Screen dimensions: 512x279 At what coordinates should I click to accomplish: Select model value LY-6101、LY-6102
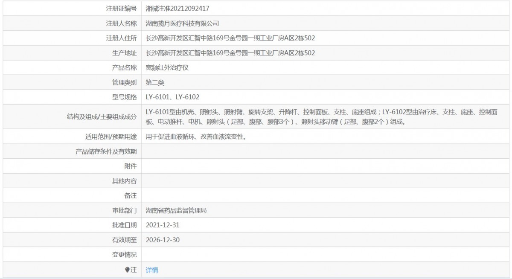tap(172, 97)
